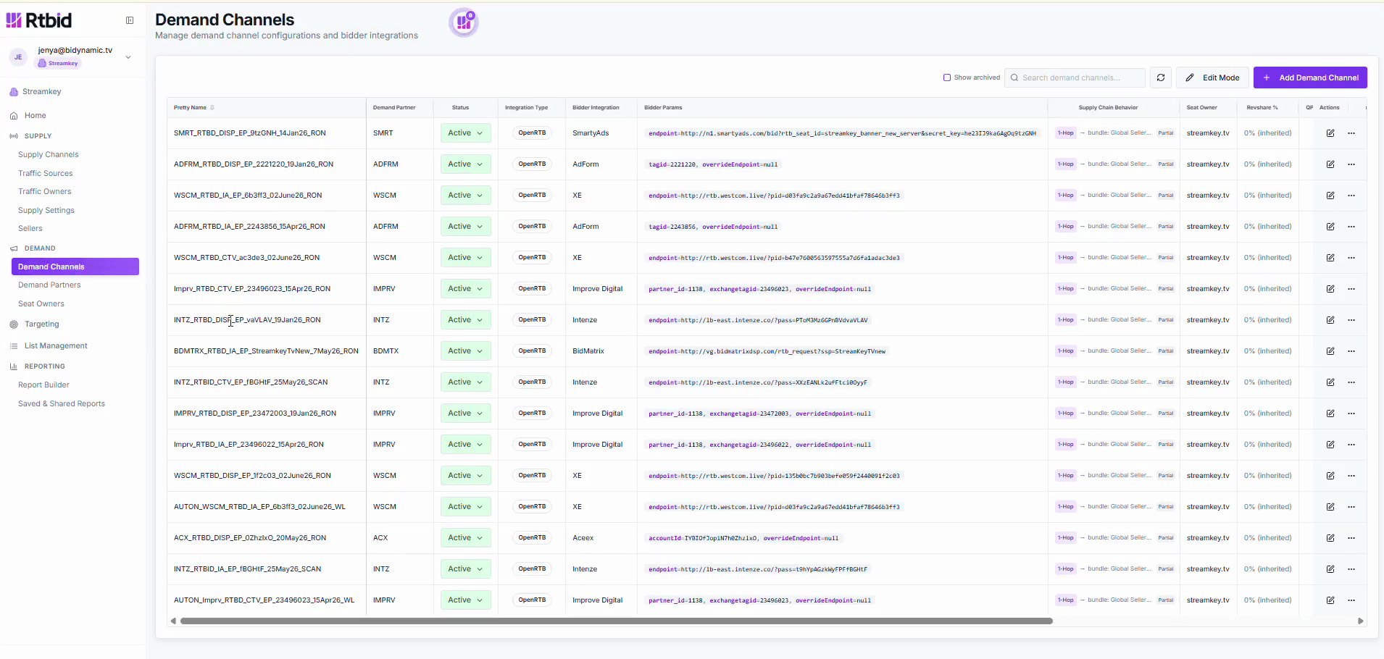Open Status dropdown for Imprv_RTBD_CTV_EP_23496023 row
1384x659 pixels.
465,289
